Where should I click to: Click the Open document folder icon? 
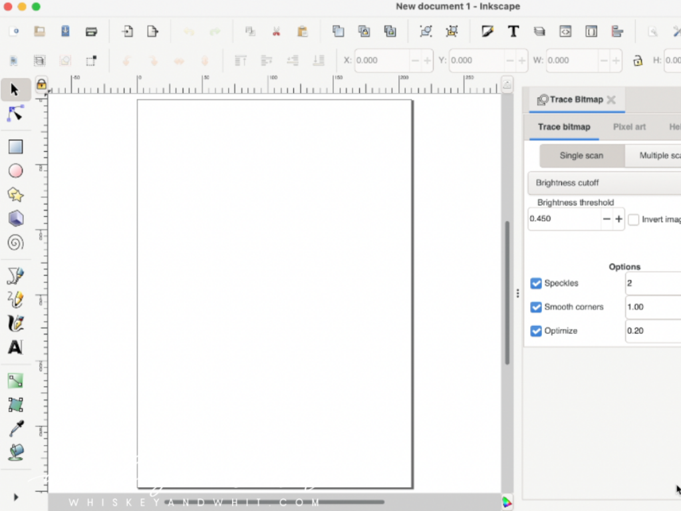pos(39,31)
